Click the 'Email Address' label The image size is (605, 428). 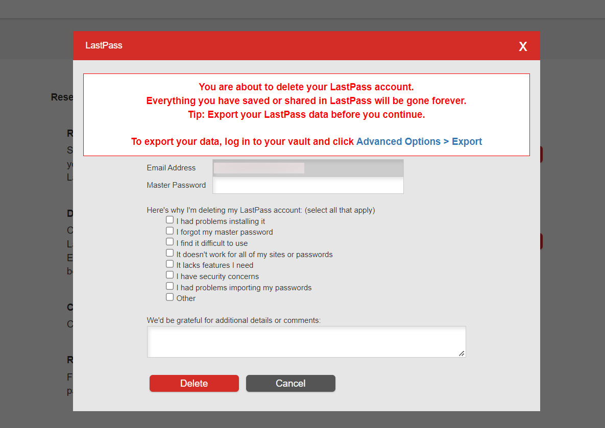172,168
